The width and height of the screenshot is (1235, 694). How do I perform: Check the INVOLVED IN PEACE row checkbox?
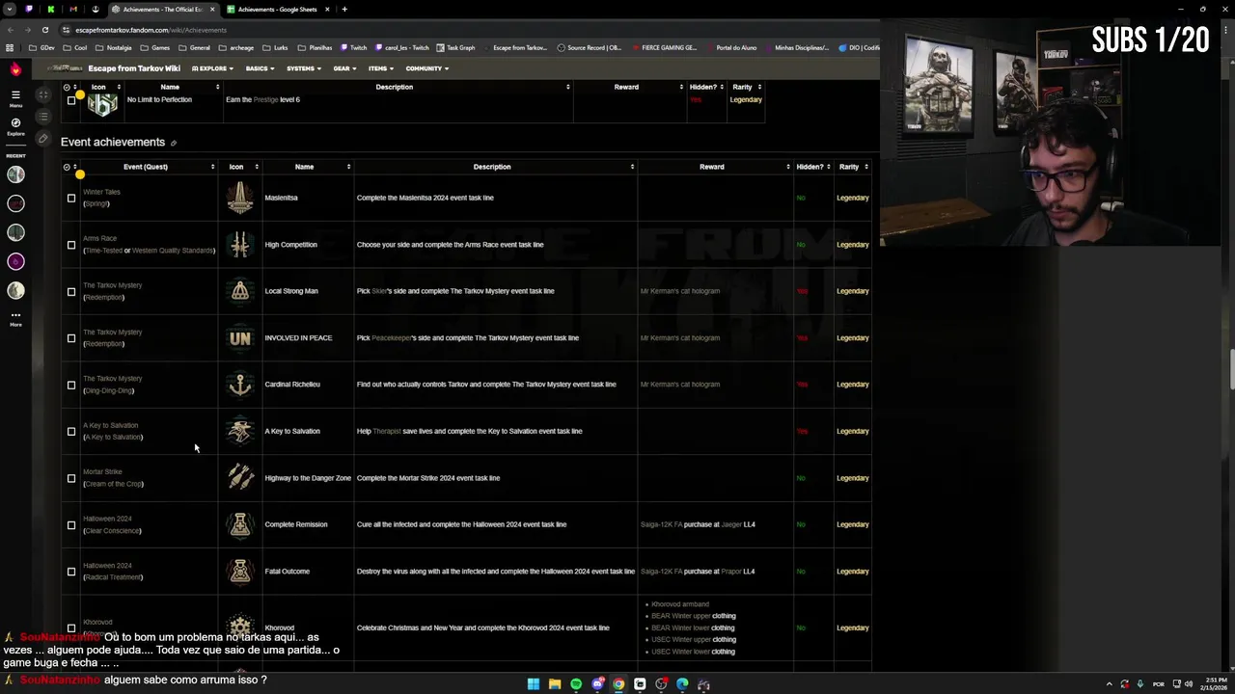click(70, 338)
